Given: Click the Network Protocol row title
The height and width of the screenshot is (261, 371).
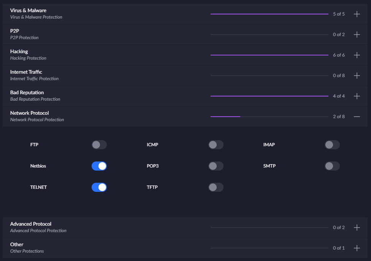Looking at the screenshot, I should pyautogui.click(x=30, y=113).
